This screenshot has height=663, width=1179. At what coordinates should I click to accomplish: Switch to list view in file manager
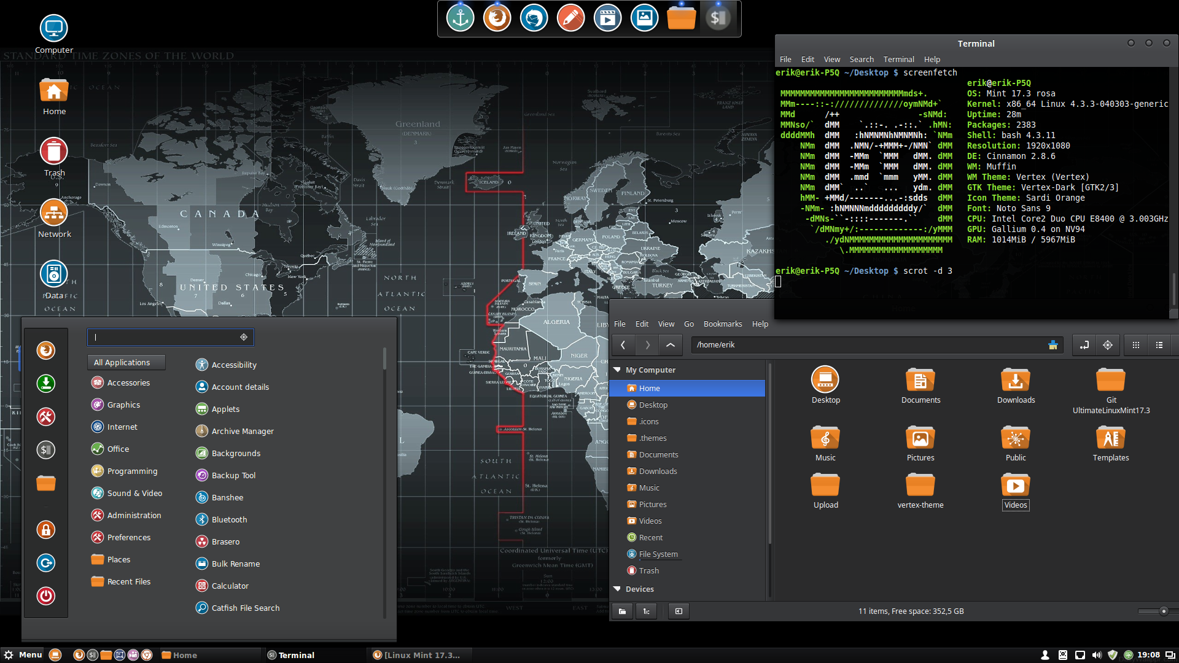(1159, 345)
